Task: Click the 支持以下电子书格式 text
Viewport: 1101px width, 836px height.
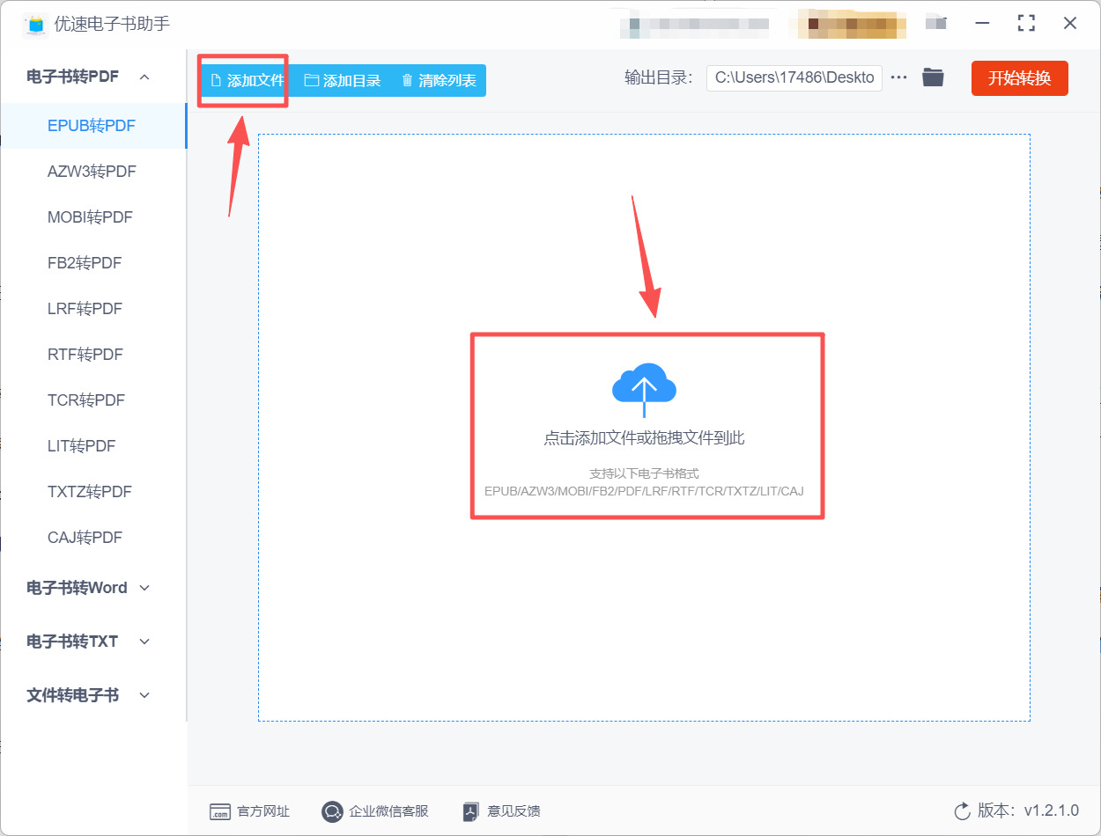Action: click(644, 473)
